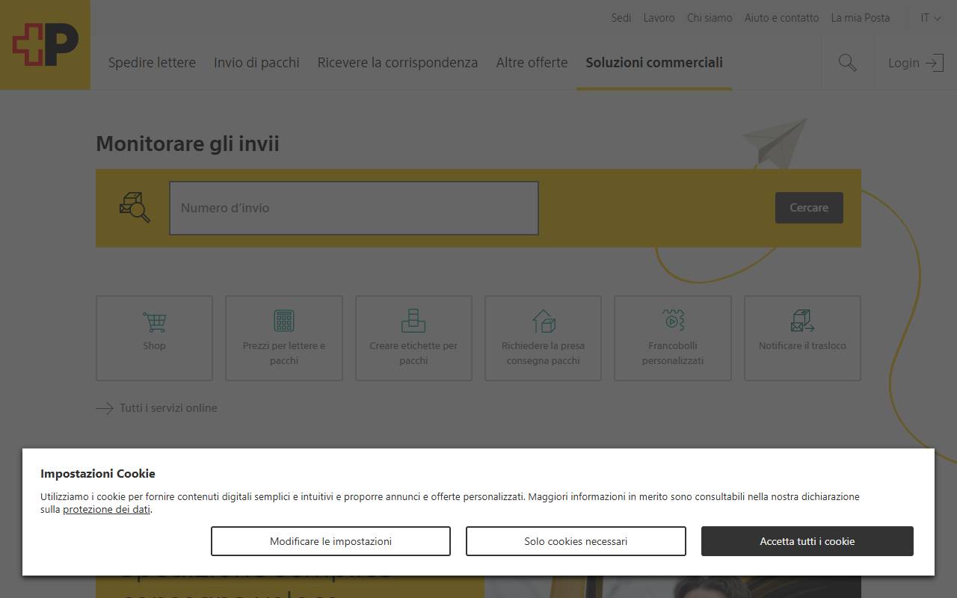Viewport: 957px width, 598px height.
Task: Click the Cercare button
Action: tap(809, 208)
